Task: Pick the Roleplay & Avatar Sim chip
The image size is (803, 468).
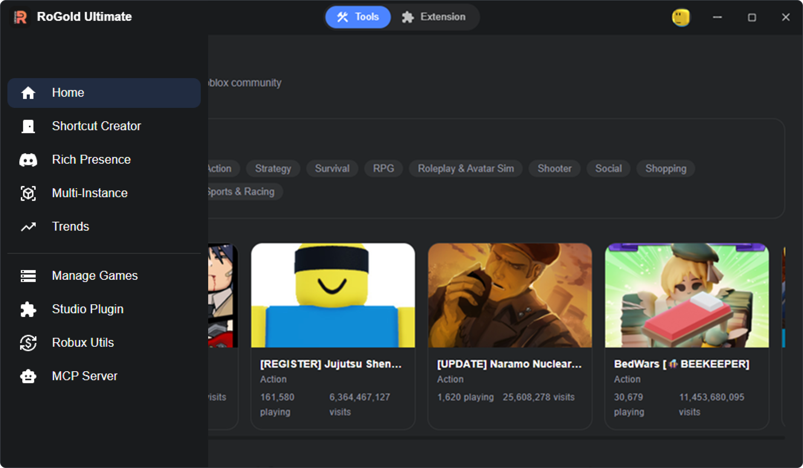Action: pos(466,169)
